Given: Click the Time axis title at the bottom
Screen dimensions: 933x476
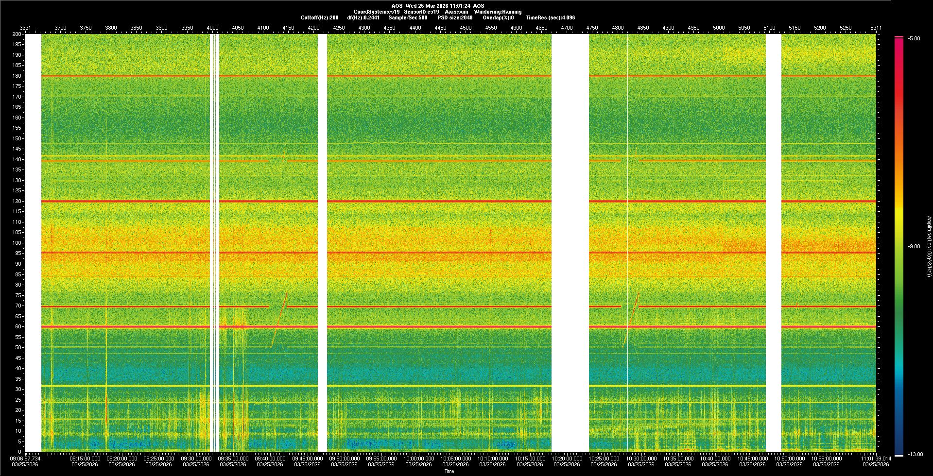Looking at the screenshot, I should [449, 471].
